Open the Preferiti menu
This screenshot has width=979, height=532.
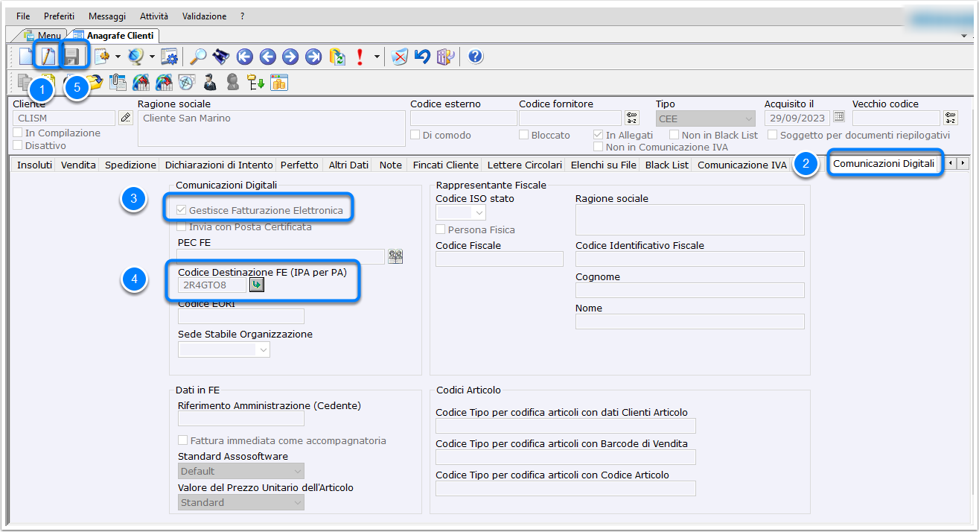[x=59, y=16]
